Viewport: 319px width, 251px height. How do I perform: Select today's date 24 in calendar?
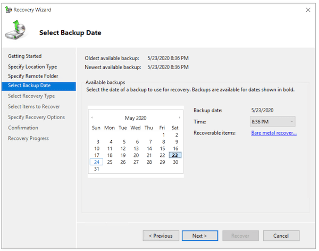96,162
